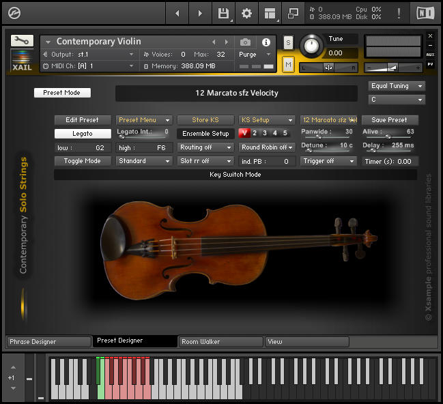This screenshot has height=404, width=443.
Task: Toggle the Legato button
Action: pos(83,134)
